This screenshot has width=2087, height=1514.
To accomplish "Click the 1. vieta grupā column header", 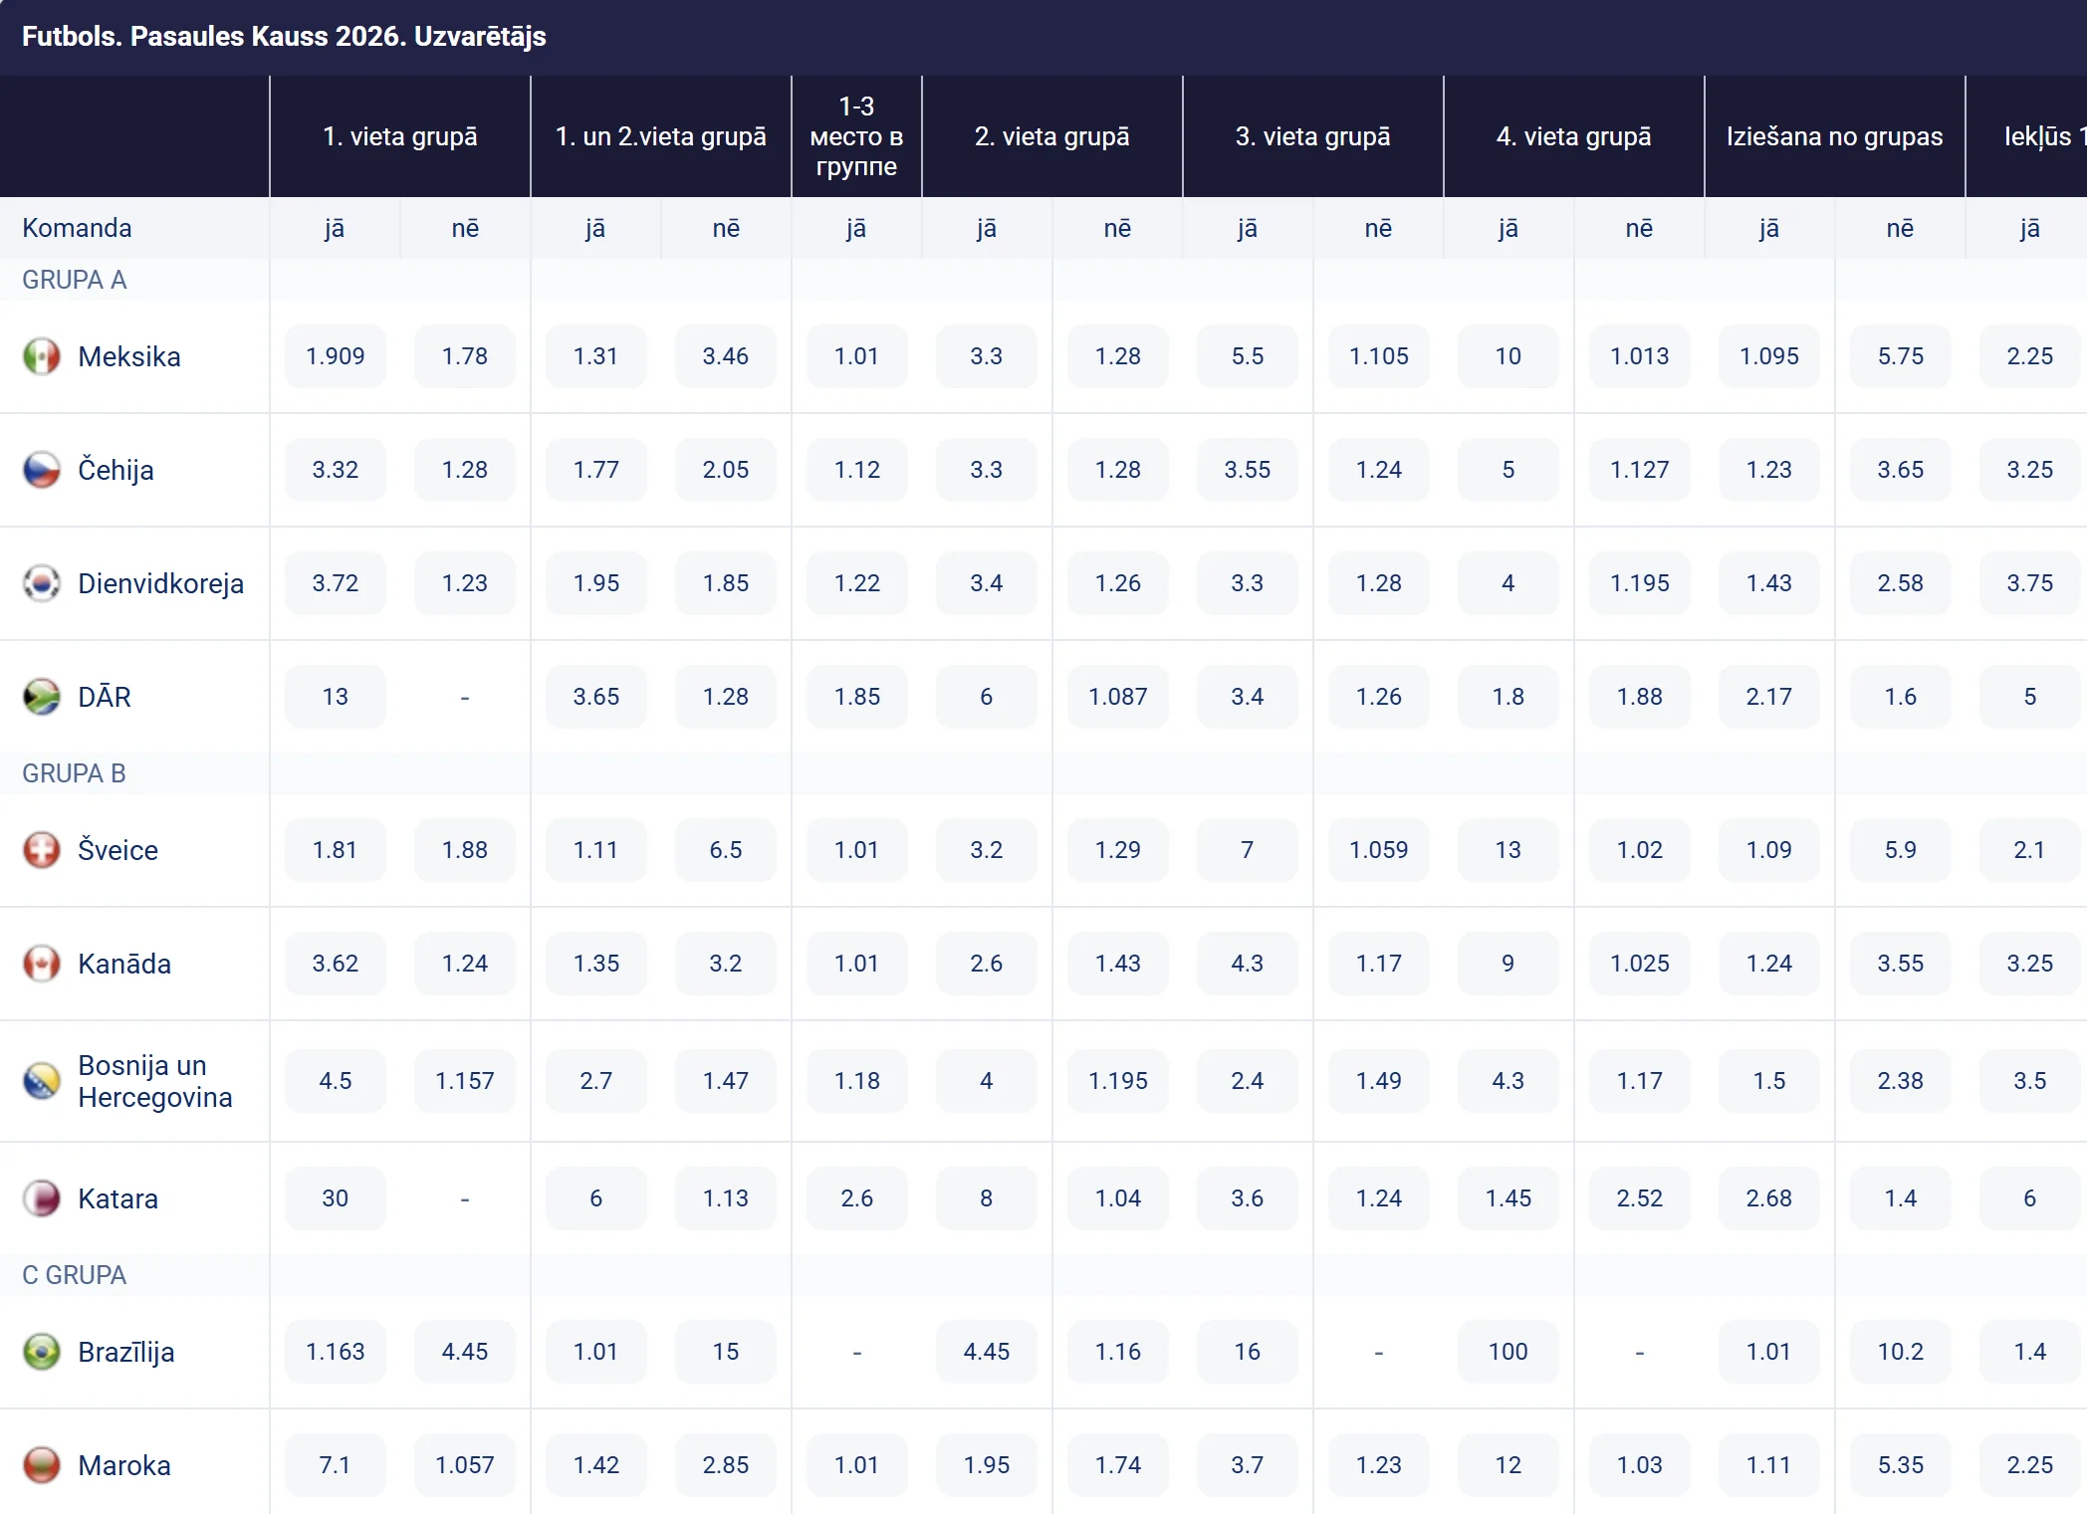I will (400, 136).
